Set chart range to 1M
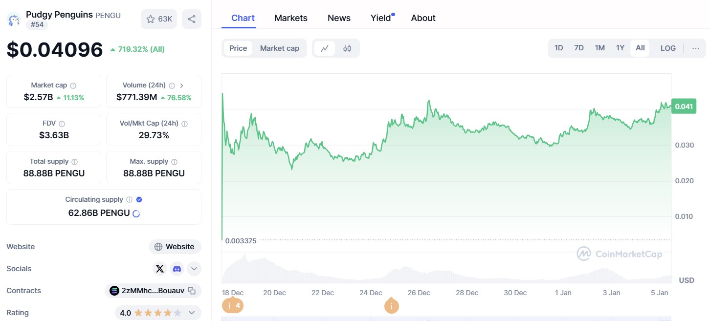The height and width of the screenshot is (321, 710). pyautogui.click(x=600, y=48)
